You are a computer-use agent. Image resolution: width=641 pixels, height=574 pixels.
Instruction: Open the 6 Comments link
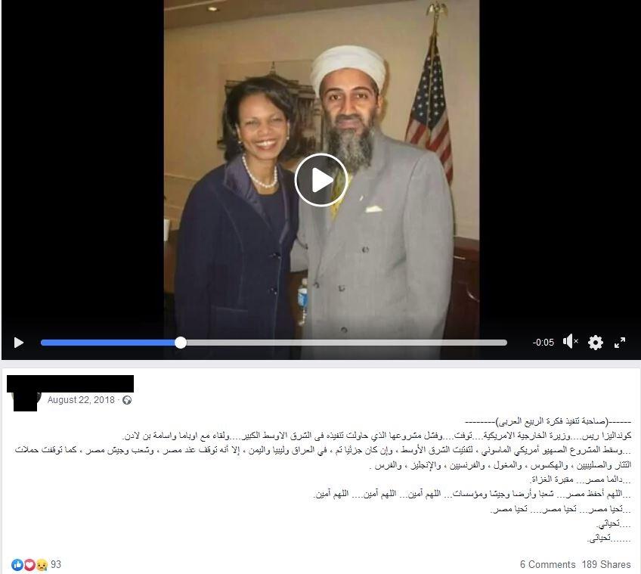click(x=547, y=565)
